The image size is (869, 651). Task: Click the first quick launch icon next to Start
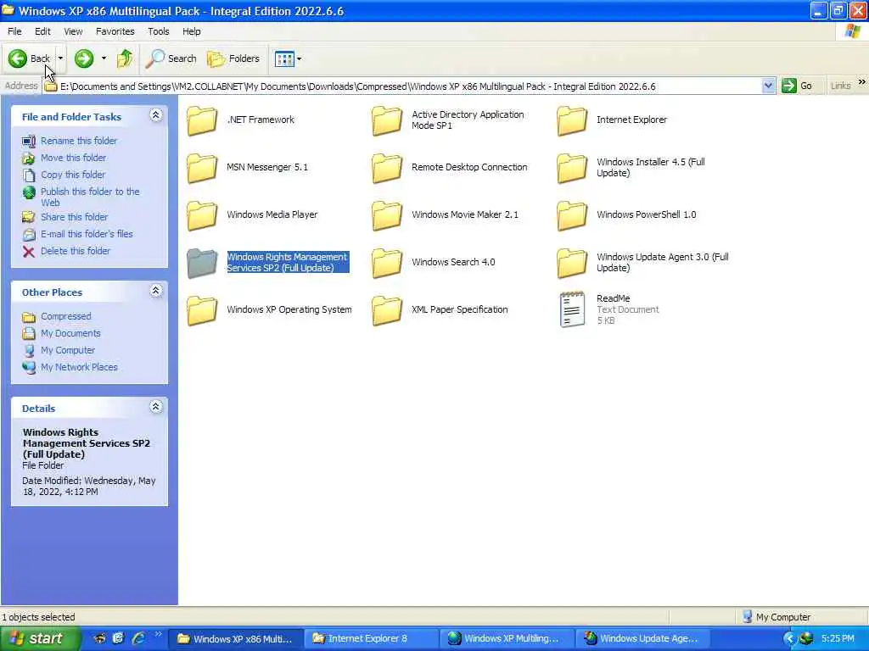pos(99,638)
